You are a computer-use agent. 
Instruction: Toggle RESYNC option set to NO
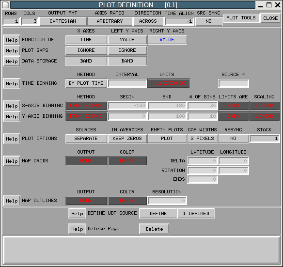(x=234, y=139)
